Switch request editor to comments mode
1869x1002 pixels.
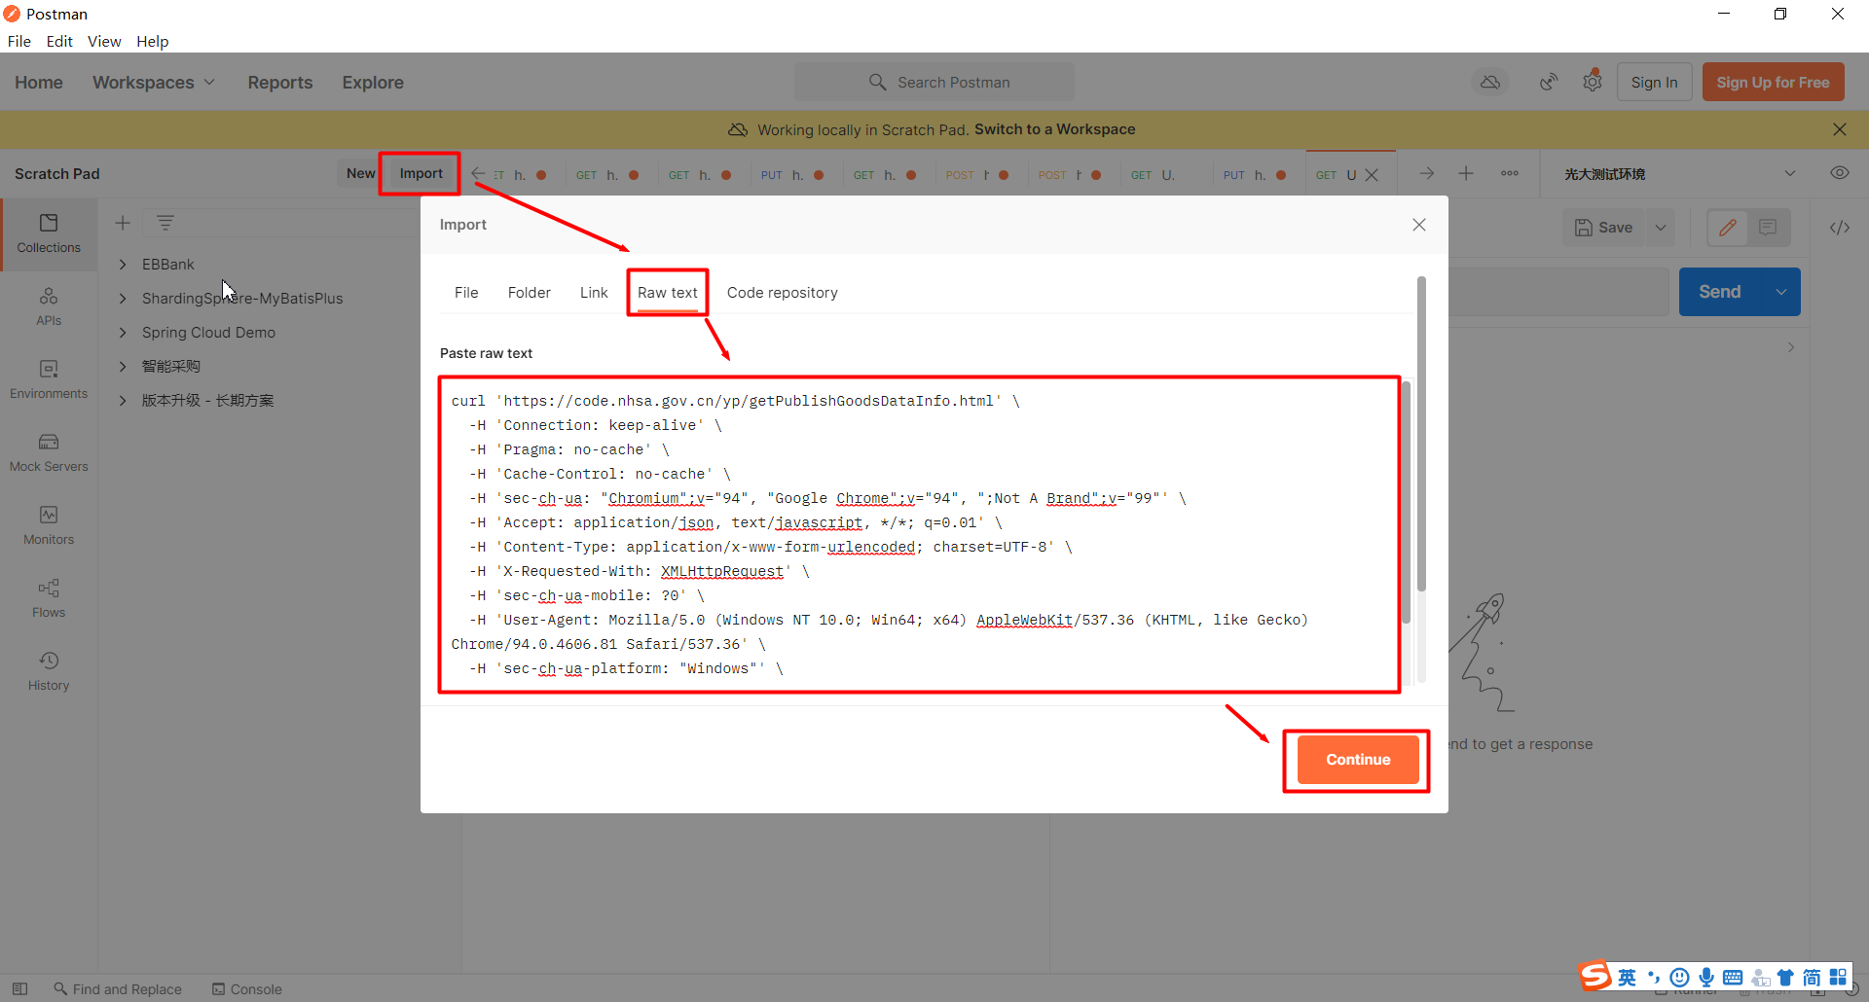point(1770,227)
